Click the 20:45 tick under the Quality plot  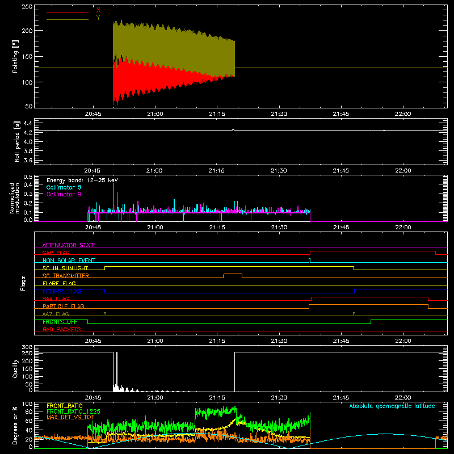pyautogui.click(x=93, y=398)
